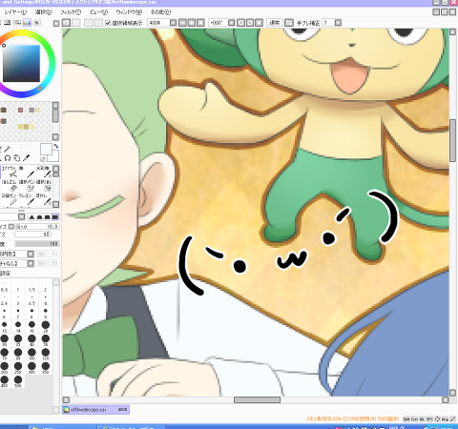
Task: Select the brown swatch in the palette
Action: click(4, 110)
